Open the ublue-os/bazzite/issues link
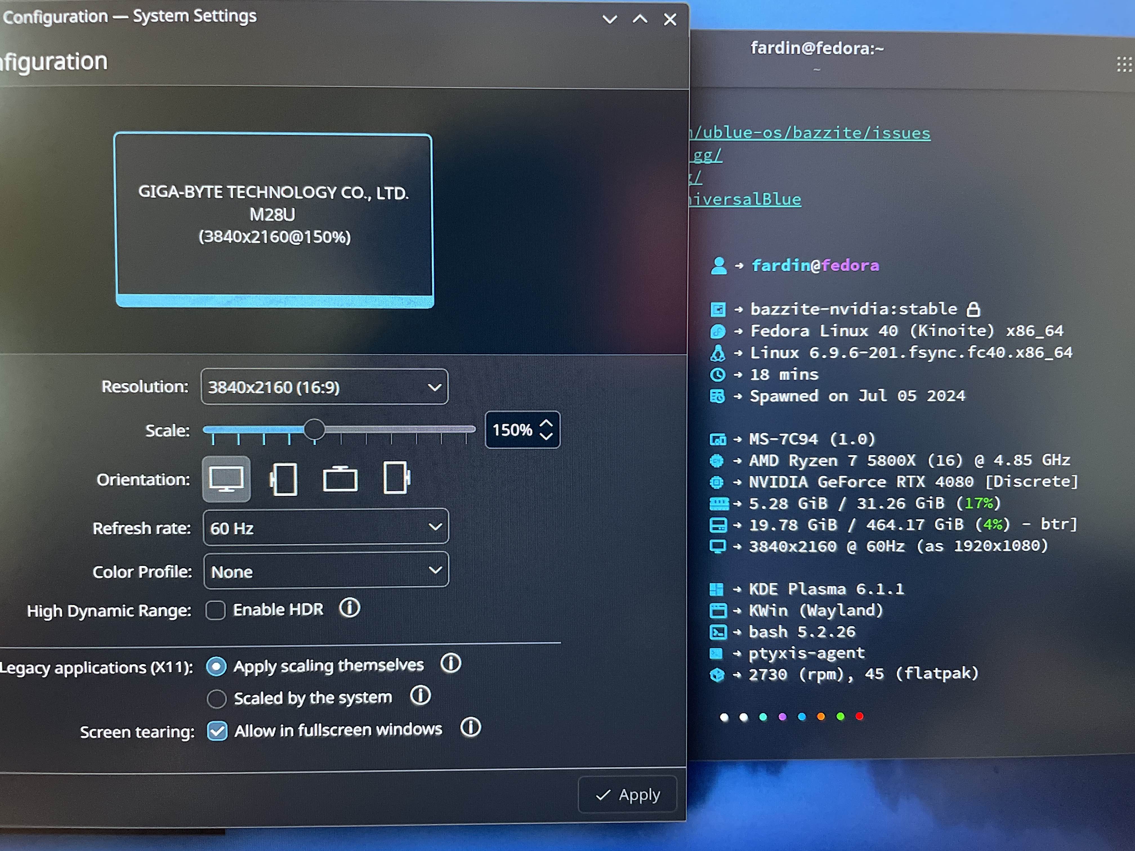Image resolution: width=1135 pixels, height=851 pixels. tap(811, 133)
